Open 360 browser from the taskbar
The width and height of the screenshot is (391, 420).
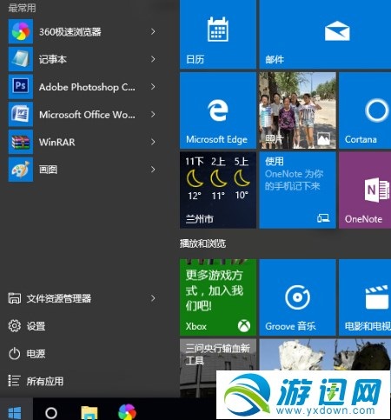coord(127,412)
